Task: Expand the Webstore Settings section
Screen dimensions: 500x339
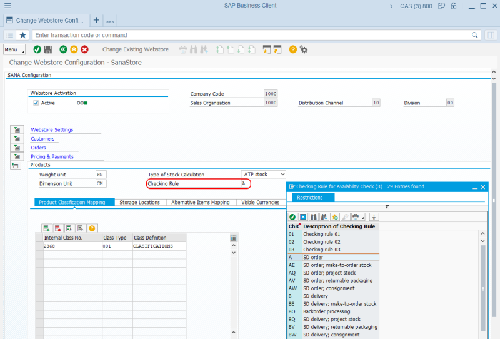Action: 17,130
